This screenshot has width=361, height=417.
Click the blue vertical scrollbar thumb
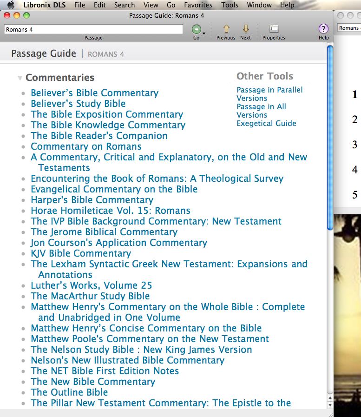(x=330, y=138)
